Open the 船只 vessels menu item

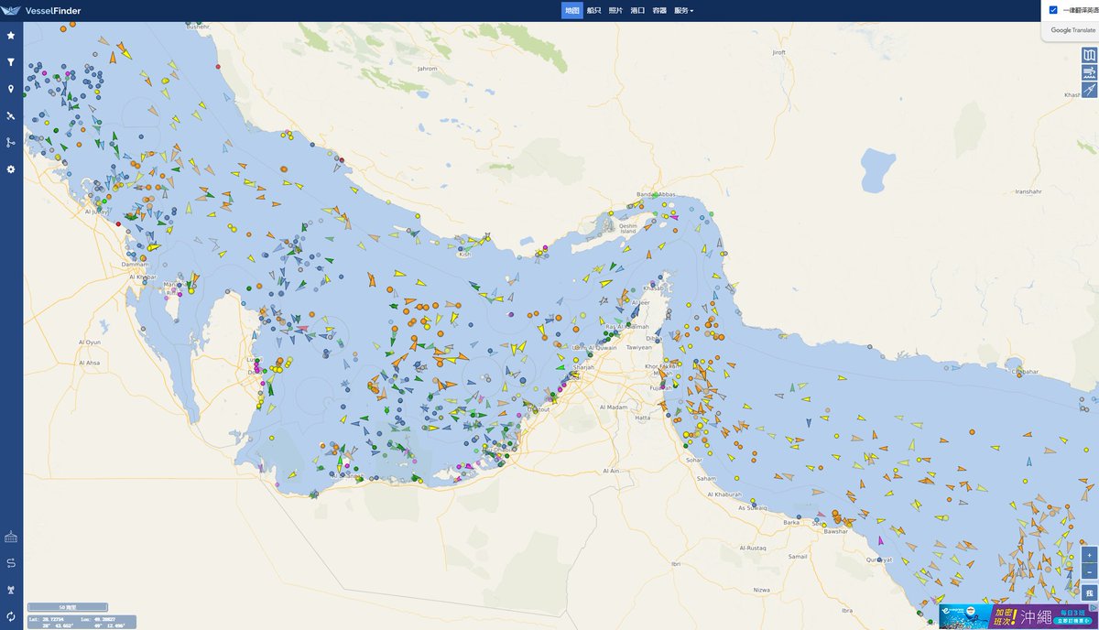click(593, 11)
